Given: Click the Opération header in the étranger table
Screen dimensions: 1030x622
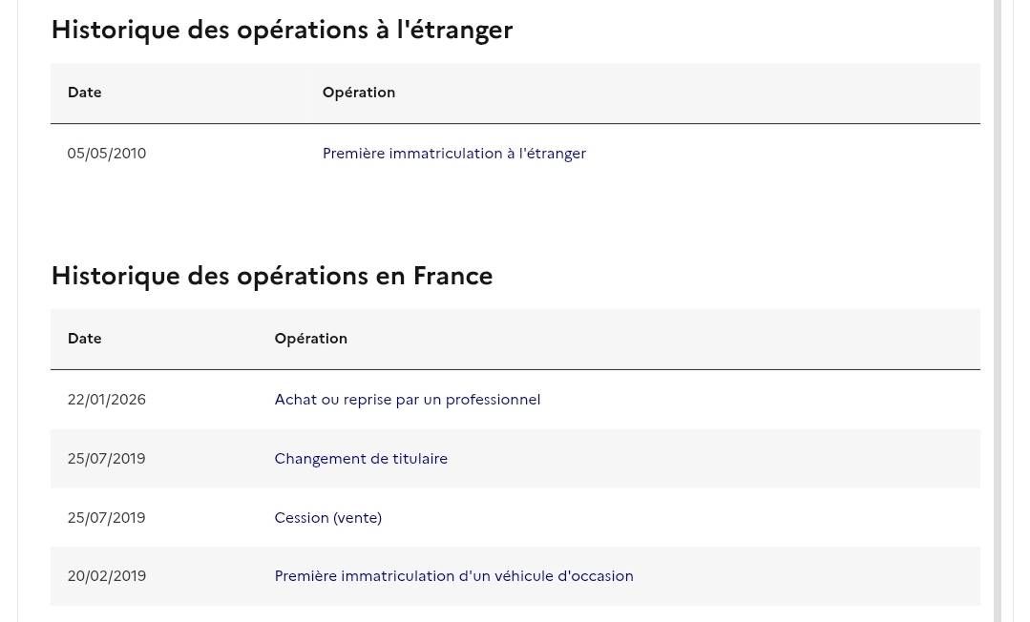Looking at the screenshot, I should point(359,92).
